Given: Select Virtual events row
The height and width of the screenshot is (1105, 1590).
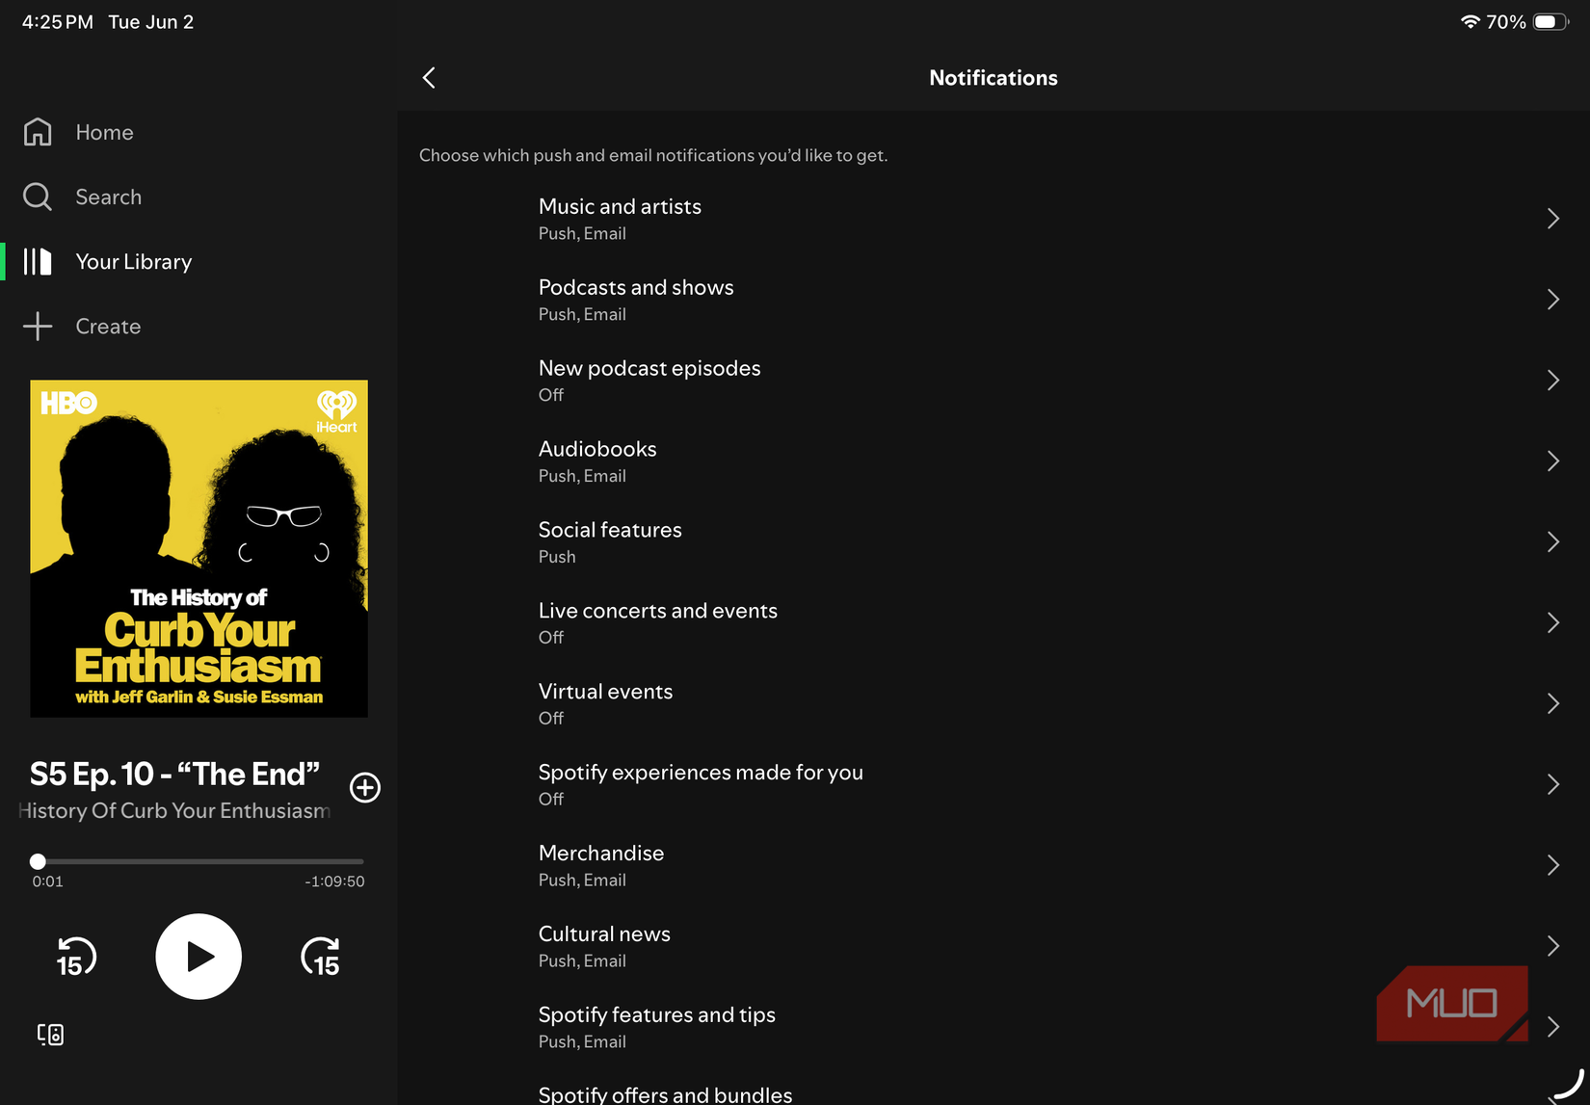Looking at the screenshot, I should click(994, 704).
